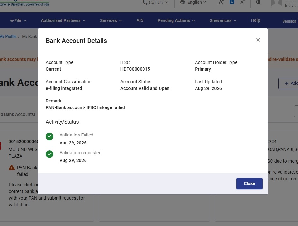Click the Activity/Status heading
The height and width of the screenshot is (226, 298).
coord(62,122)
